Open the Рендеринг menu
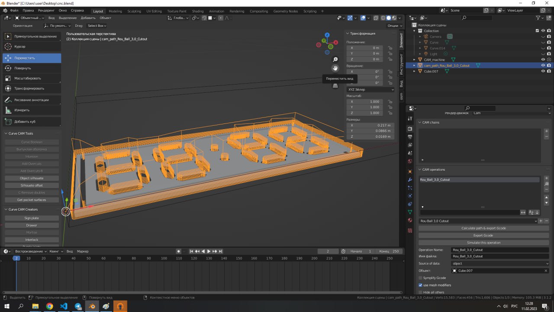The width and height of the screenshot is (554, 312). coord(46,10)
